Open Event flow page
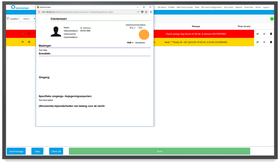Screen dimensions: 280x164 click(x=249, y=7)
